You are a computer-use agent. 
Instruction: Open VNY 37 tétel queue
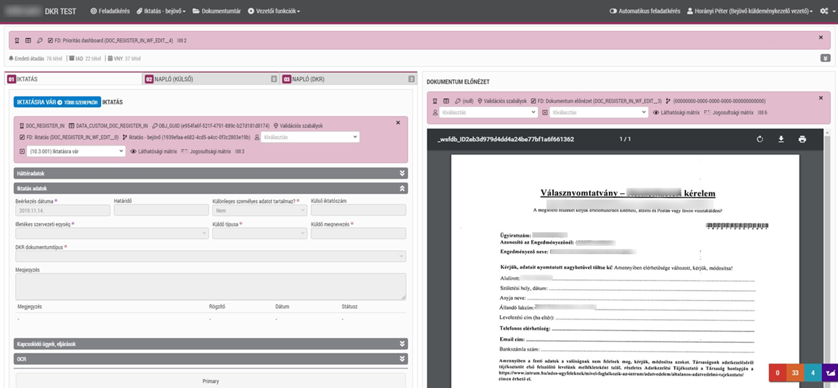click(124, 59)
